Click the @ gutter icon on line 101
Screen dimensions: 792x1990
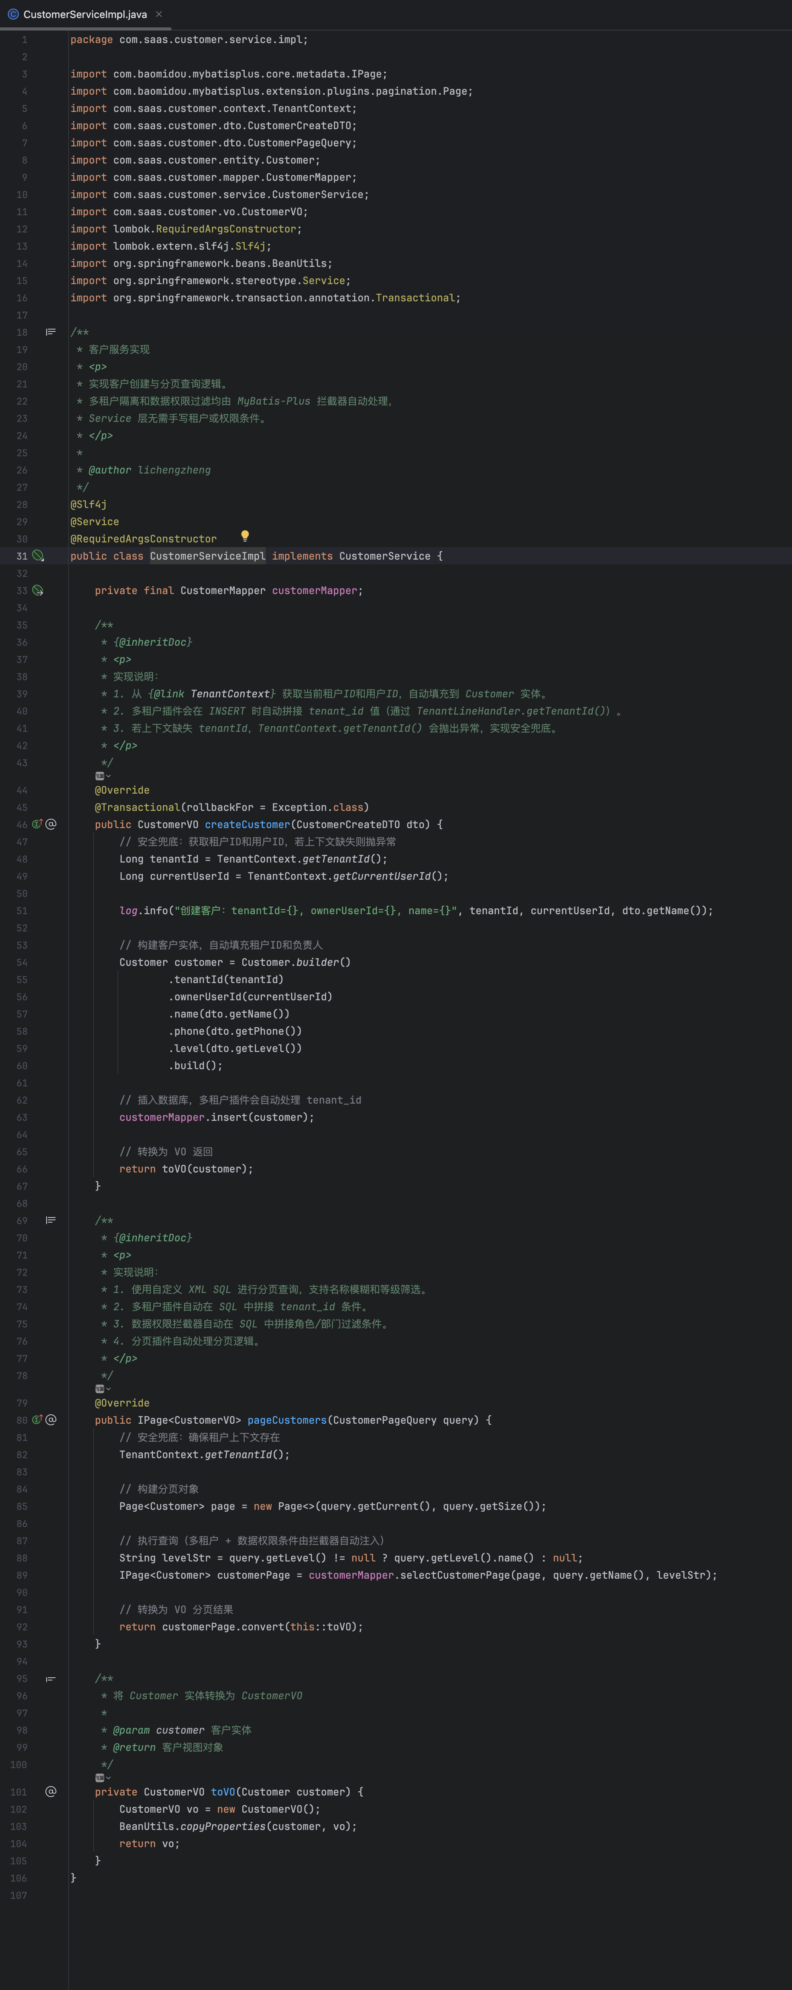click(51, 1792)
